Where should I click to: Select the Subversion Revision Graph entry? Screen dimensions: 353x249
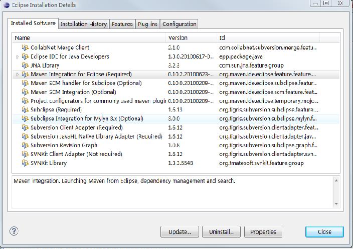(x=64, y=145)
